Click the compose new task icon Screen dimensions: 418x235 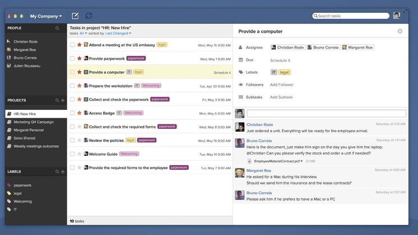(75, 16)
